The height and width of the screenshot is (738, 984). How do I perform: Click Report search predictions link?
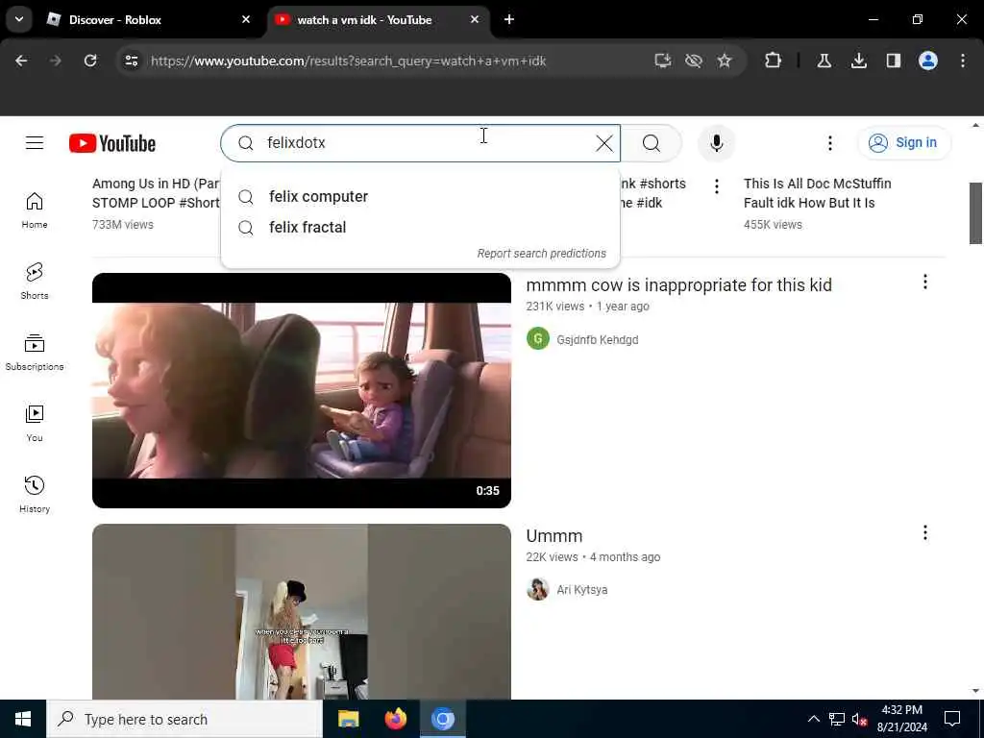[542, 254]
